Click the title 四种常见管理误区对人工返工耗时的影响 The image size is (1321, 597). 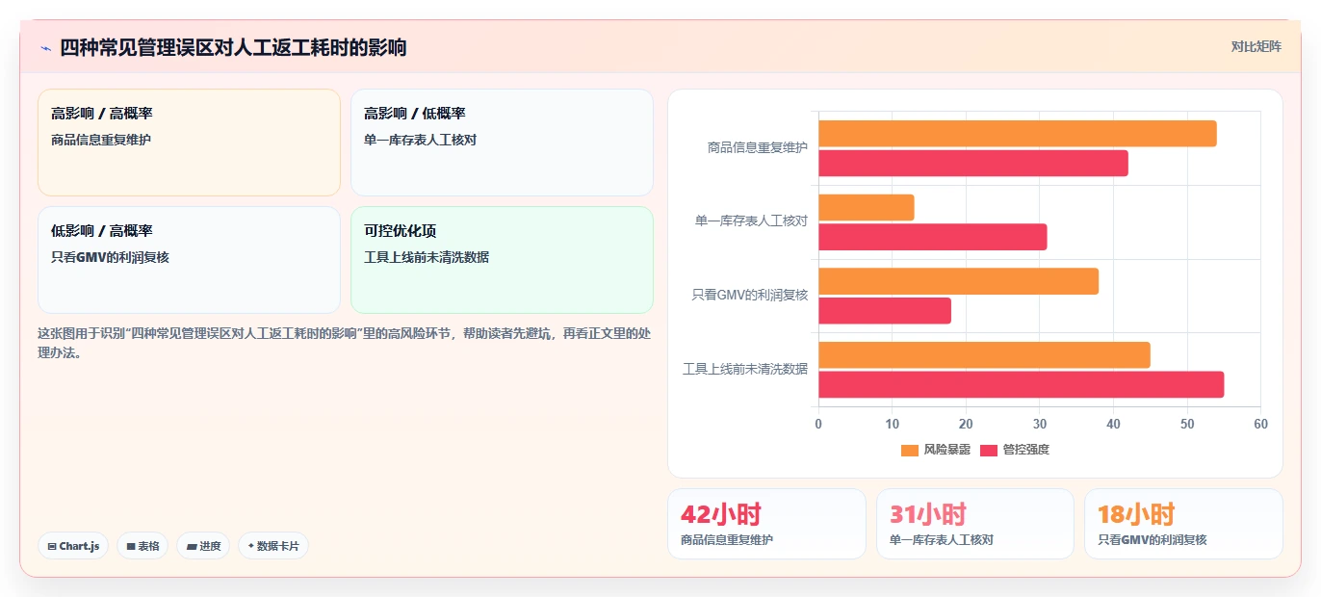coord(233,47)
